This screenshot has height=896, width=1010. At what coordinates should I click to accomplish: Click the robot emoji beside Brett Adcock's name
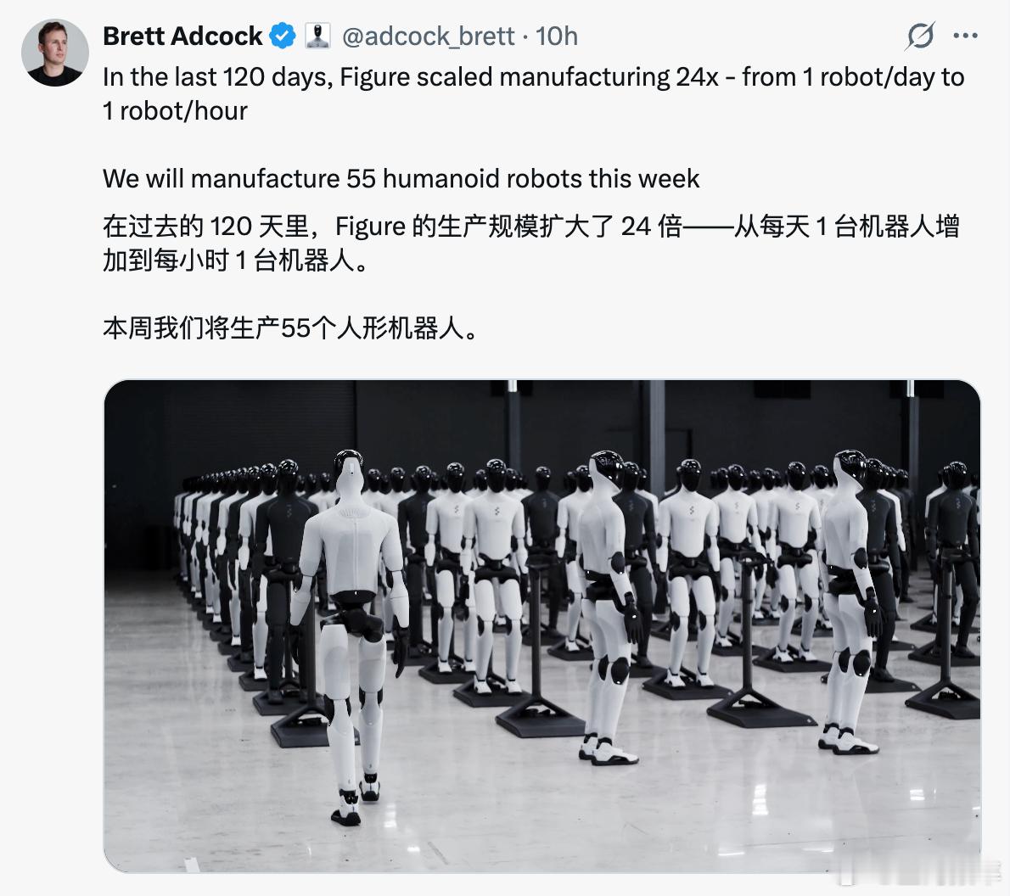(x=317, y=36)
